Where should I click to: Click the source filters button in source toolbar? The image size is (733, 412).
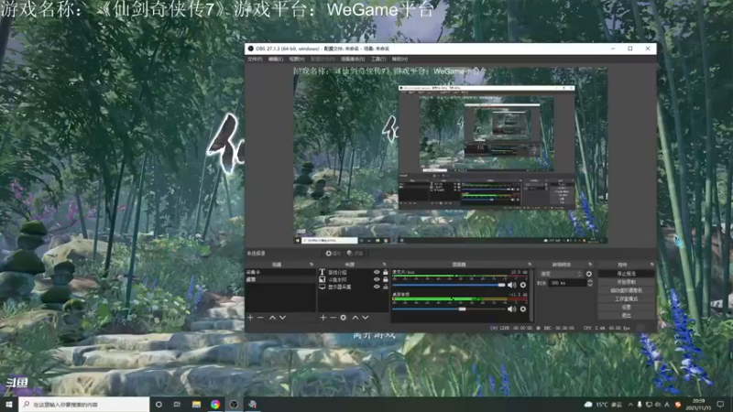click(356, 254)
